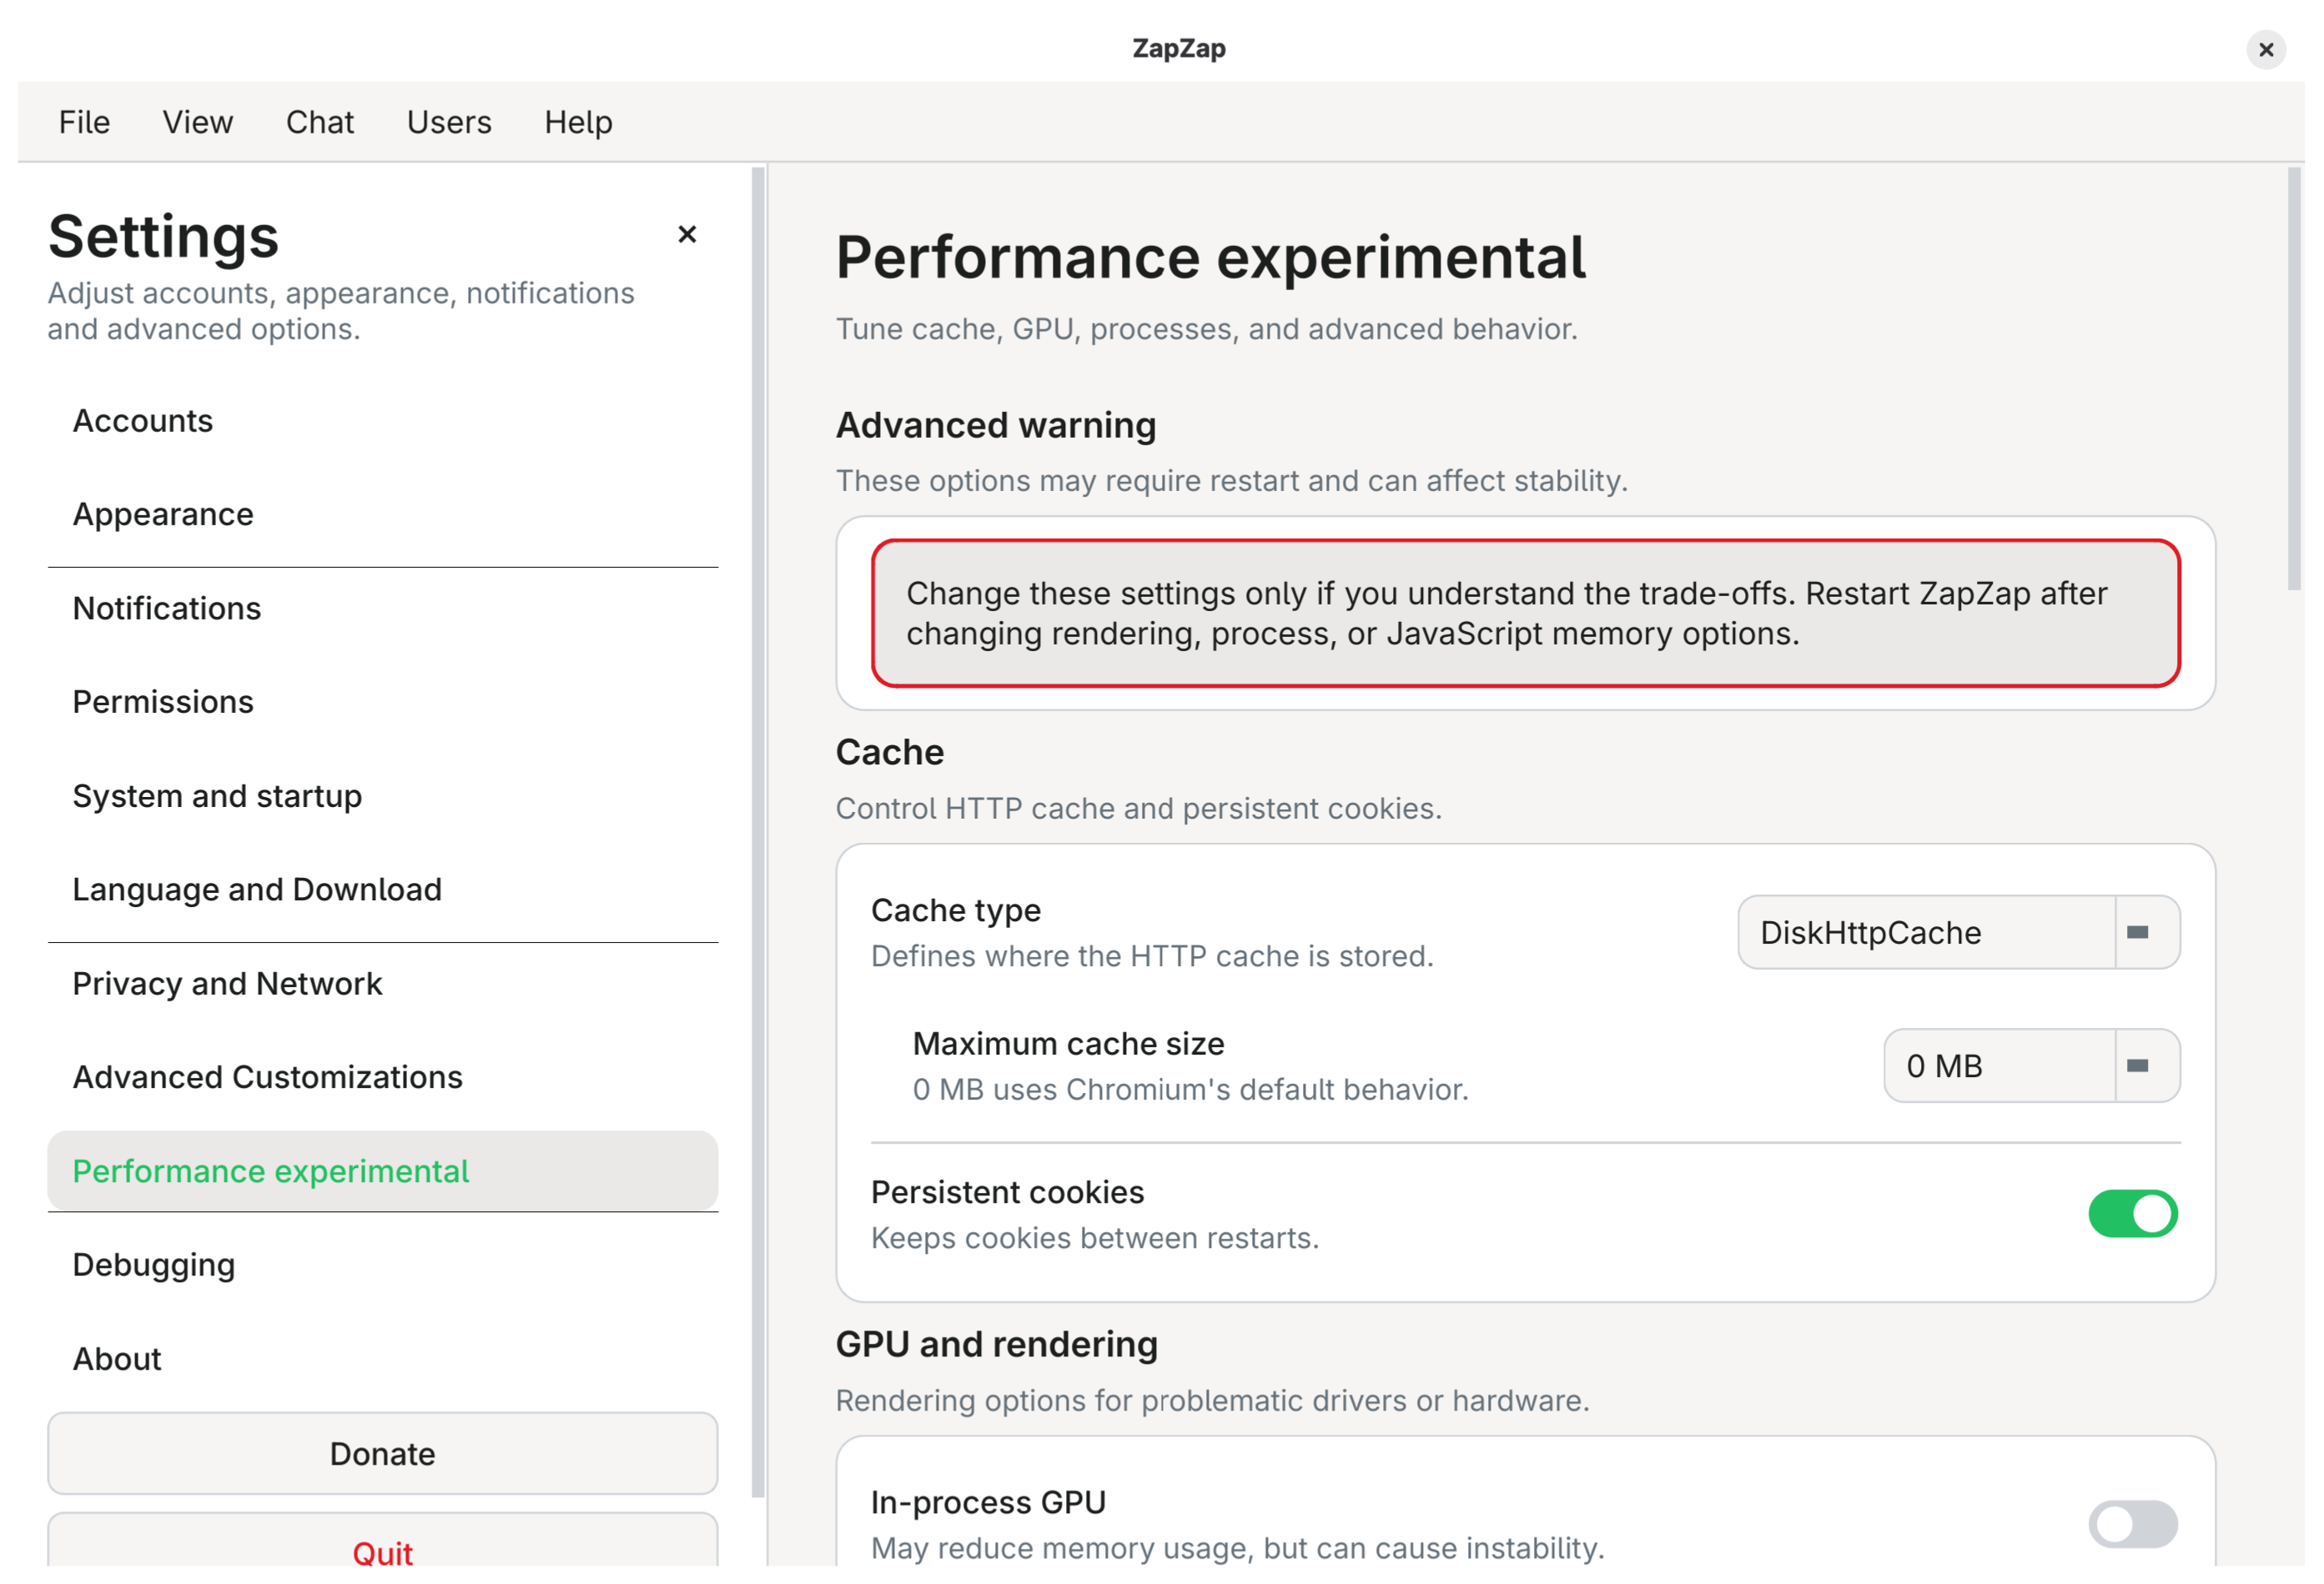Select the Appearance settings section
This screenshot has height=1584, width=2324.
click(x=383, y=514)
